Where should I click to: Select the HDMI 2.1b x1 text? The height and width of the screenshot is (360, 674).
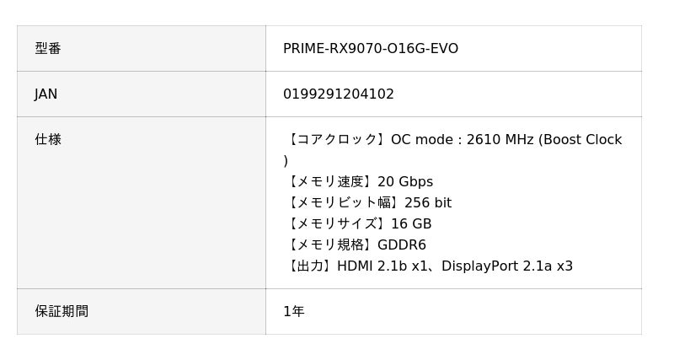(x=382, y=266)
